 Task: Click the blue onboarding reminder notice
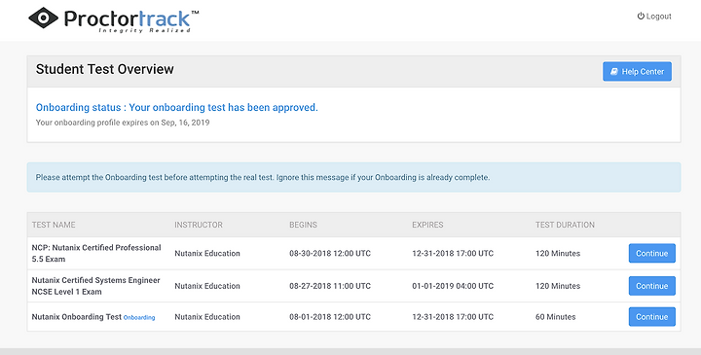tap(353, 177)
